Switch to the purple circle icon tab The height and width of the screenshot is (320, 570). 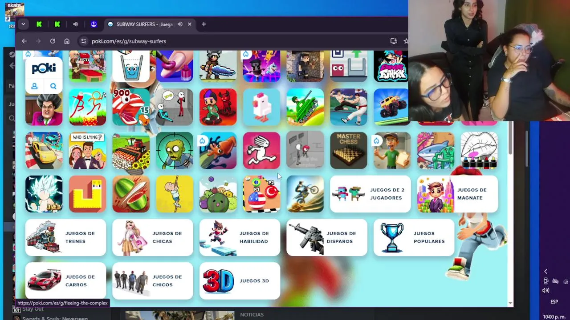[x=94, y=24]
